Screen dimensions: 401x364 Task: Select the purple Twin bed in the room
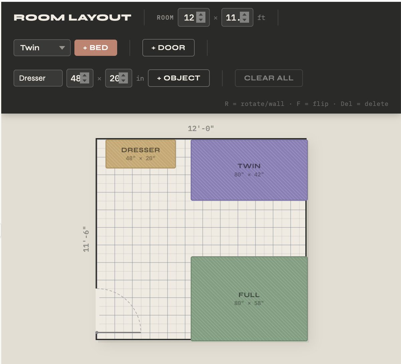pos(249,170)
